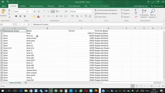Apply comma thousands separator style
Image resolution: width=165 pixels, height=93 pixels.
click(x=81, y=16)
